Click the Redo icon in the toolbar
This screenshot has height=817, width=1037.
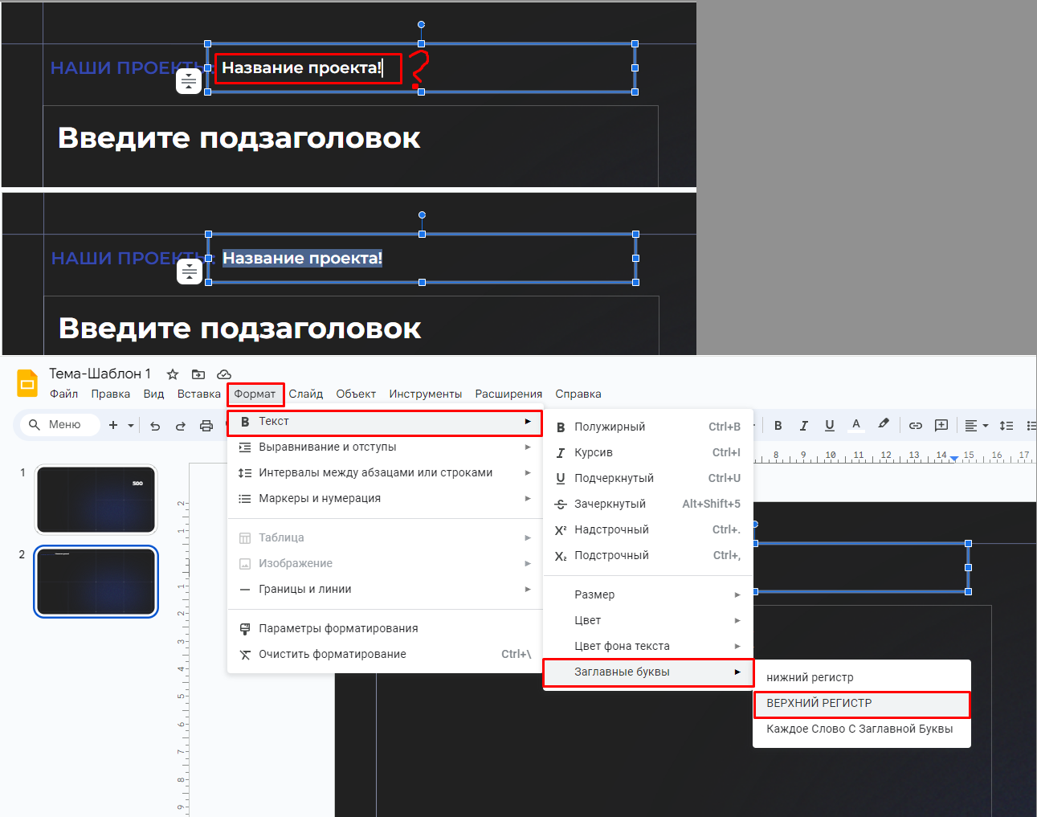click(181, 424)
